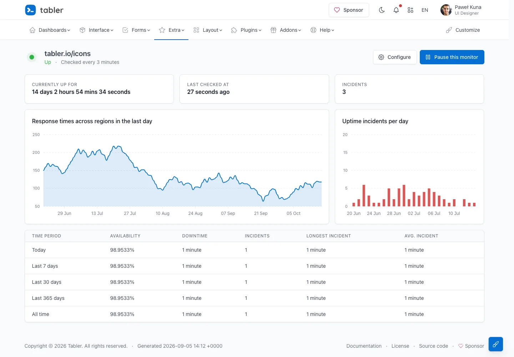The width and height of the screenshot is (514, 357).
Task: Click the AVAILABILITY column header
Action: coord(125,236)
